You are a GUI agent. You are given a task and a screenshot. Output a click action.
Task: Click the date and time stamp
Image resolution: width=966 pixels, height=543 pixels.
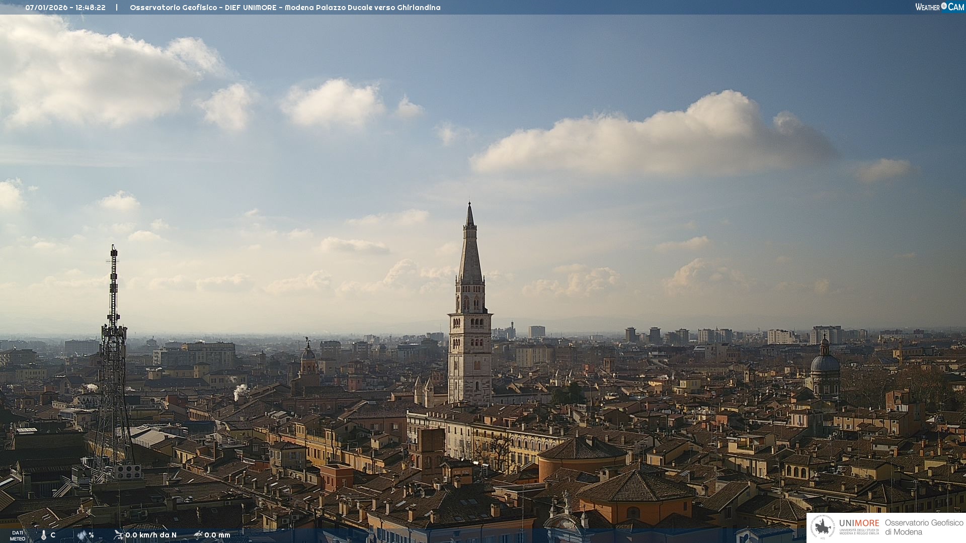(65, 8)
